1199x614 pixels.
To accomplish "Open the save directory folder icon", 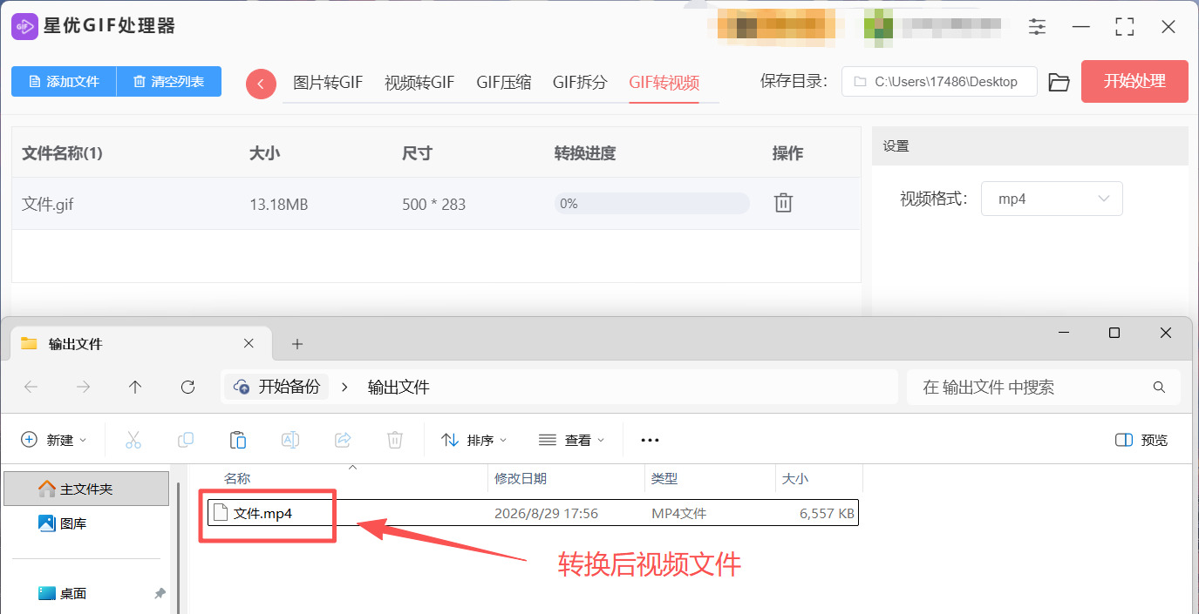I will point(1059,82).
